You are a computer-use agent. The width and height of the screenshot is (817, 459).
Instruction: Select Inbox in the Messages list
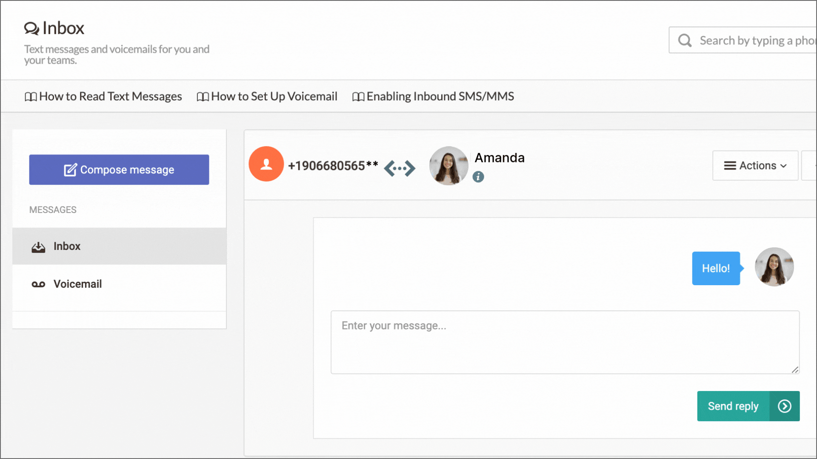[x=67, y=246]
